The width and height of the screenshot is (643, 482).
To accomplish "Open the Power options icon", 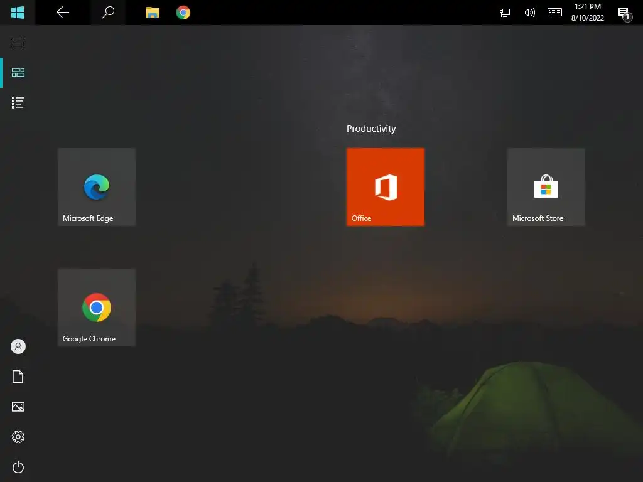I will coord(18,467).
